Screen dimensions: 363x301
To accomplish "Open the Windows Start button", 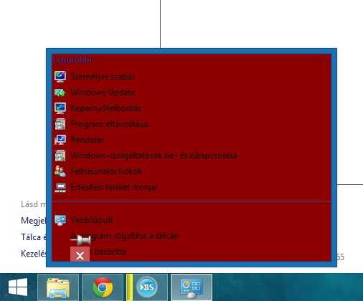I will (18, 287).
